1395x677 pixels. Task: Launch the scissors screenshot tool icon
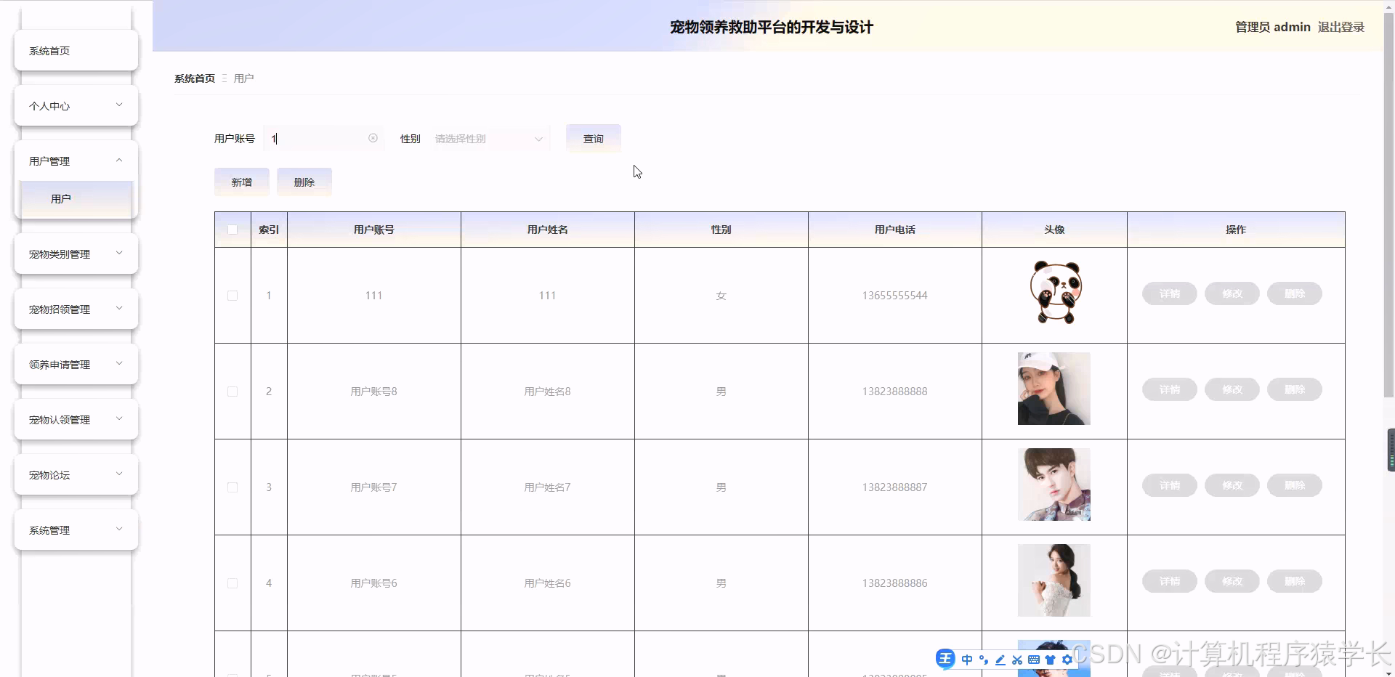click(1017, 660)
